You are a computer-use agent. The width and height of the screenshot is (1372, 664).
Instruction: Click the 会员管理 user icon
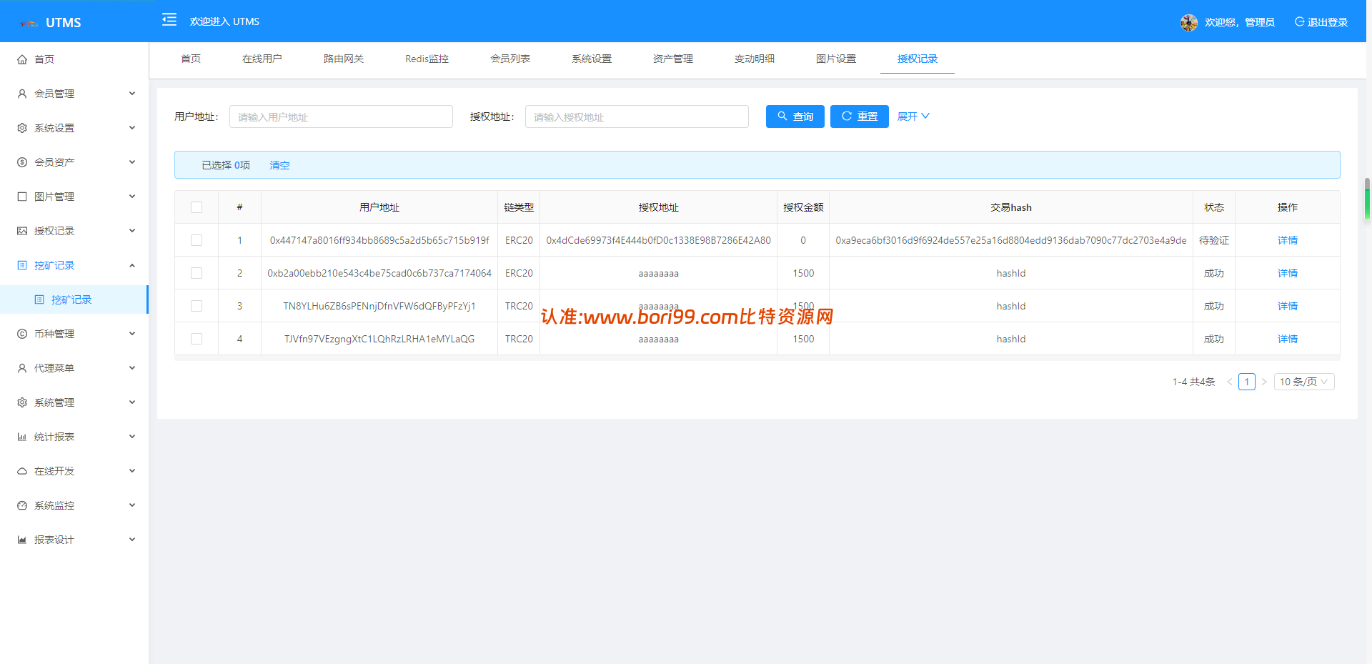coord(22,94)
